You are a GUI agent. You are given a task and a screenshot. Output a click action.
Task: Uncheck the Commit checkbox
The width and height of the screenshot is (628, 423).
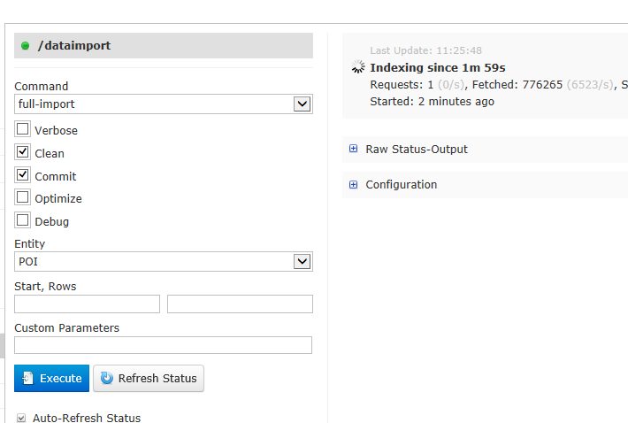click(22, 175)
